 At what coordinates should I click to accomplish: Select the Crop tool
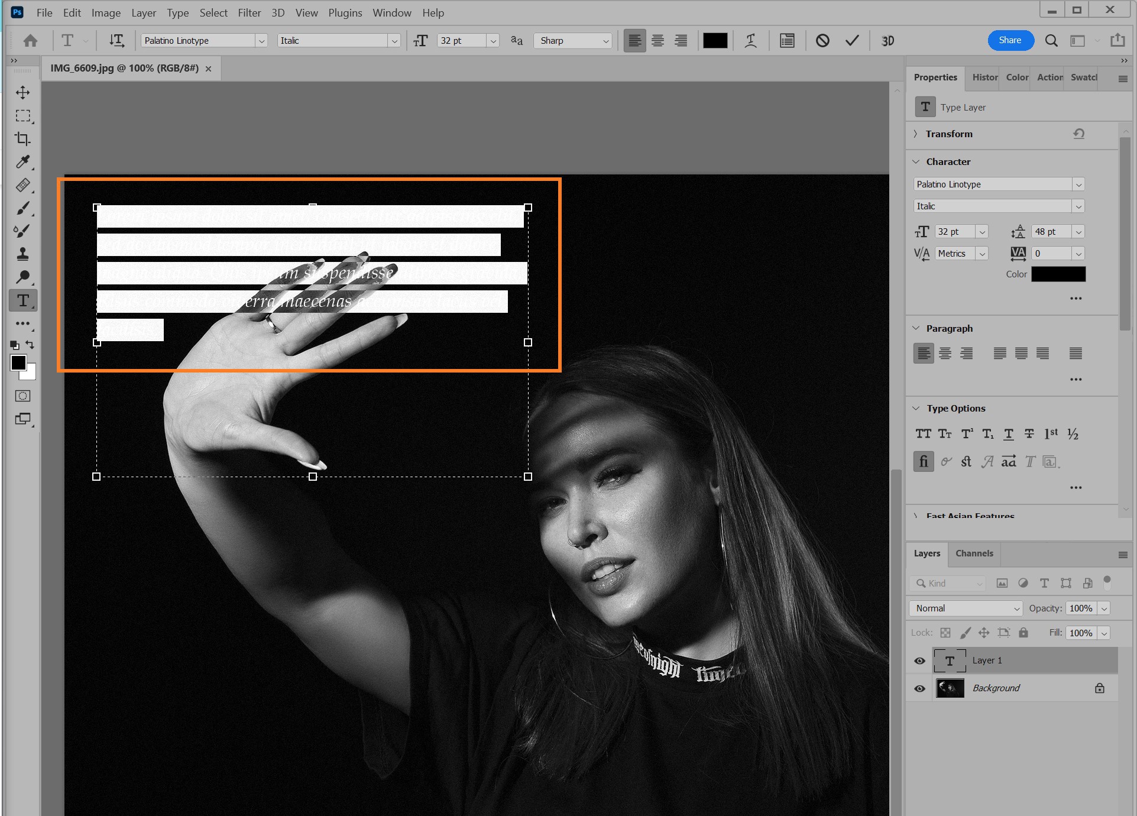point(23,139)
